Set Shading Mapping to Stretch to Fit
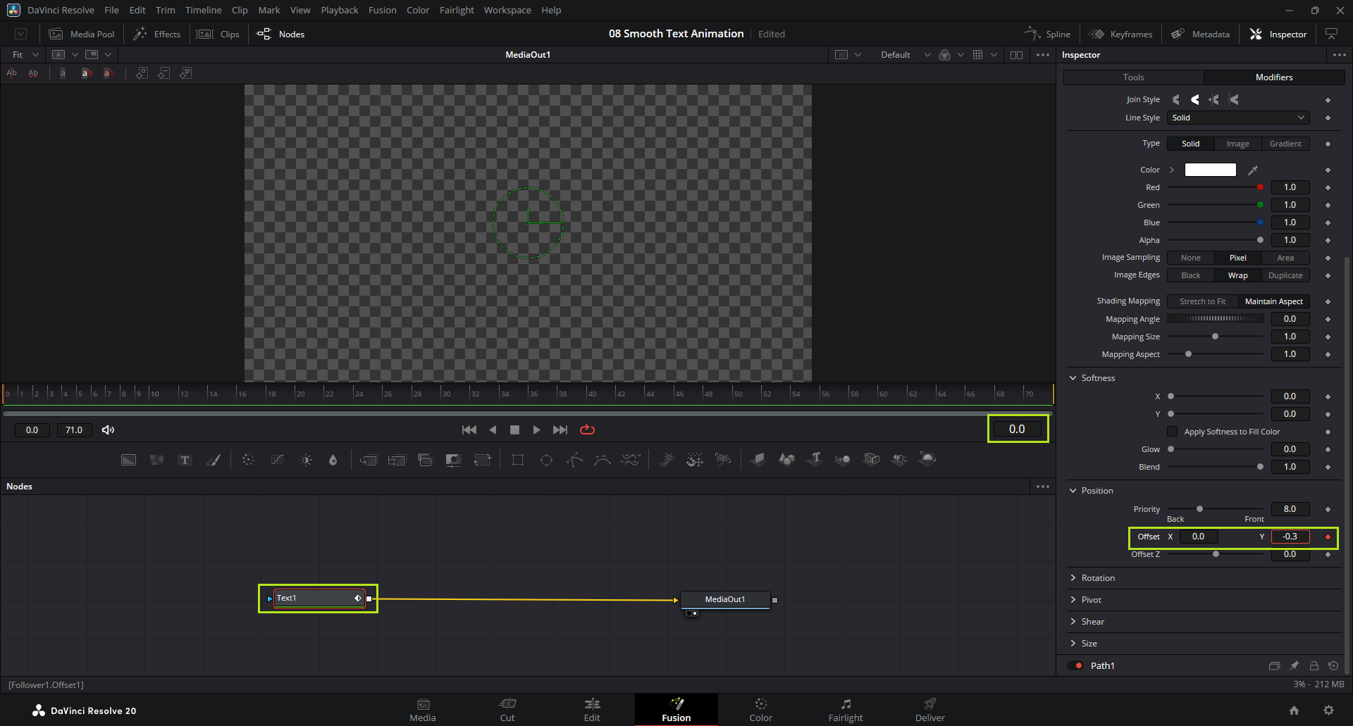1353x726 pixels. tap(1202, 301)
